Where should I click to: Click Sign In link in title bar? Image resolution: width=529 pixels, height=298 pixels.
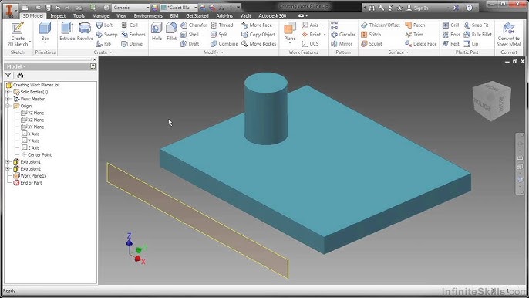tap(421, 8)
